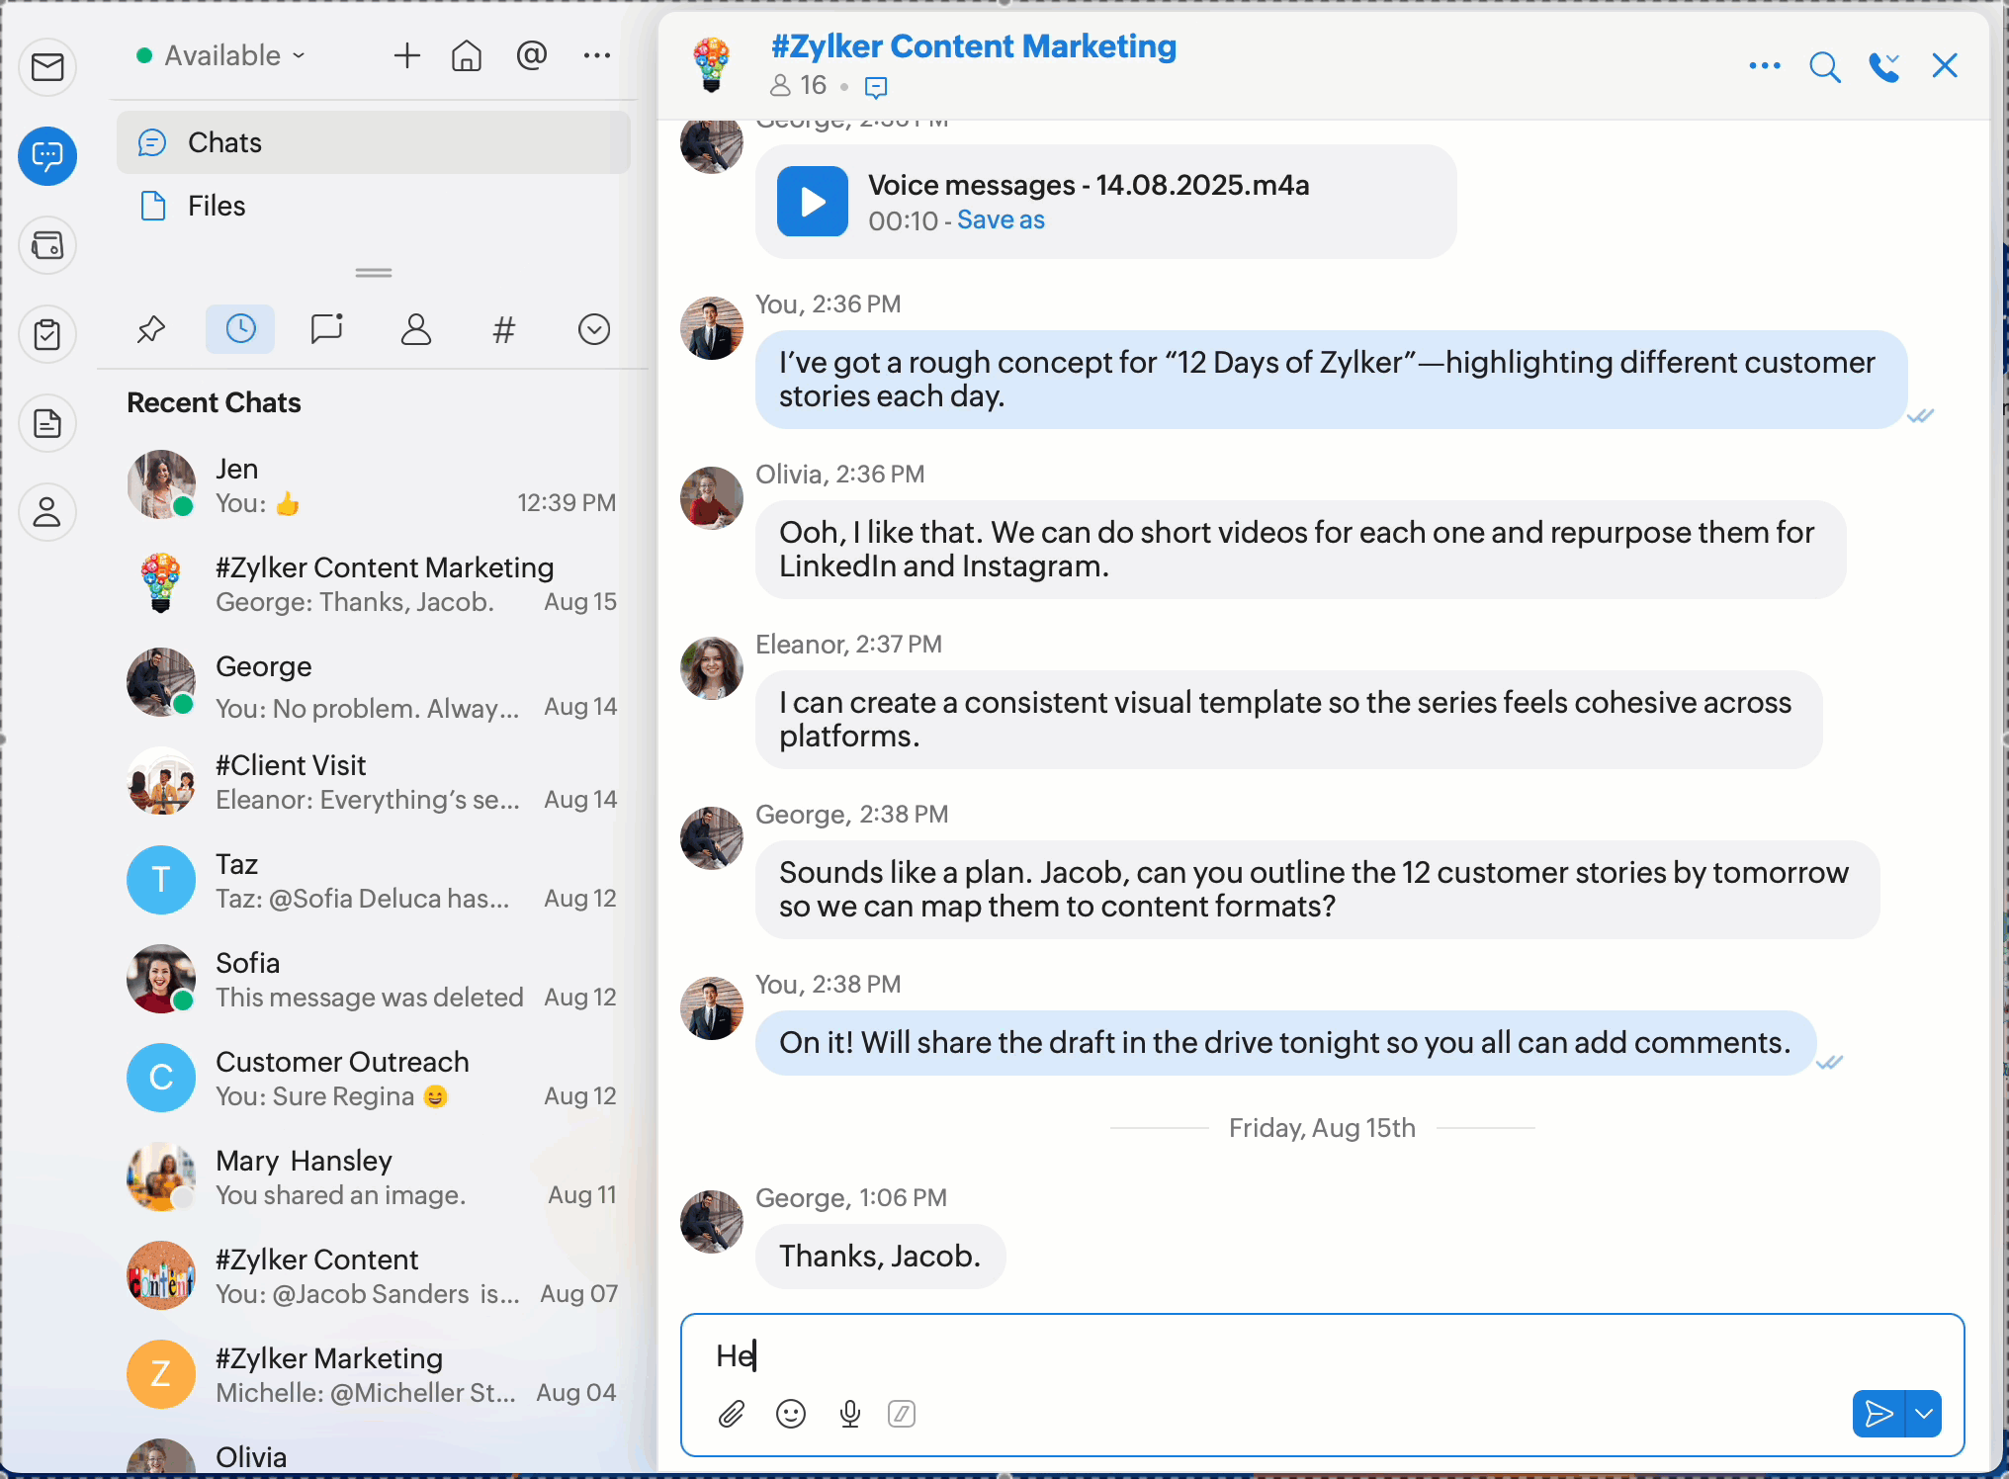This screenshot has height=1479, width=2009.
Task: Select the Recent chats clock tab
Action: click(240, 329)
